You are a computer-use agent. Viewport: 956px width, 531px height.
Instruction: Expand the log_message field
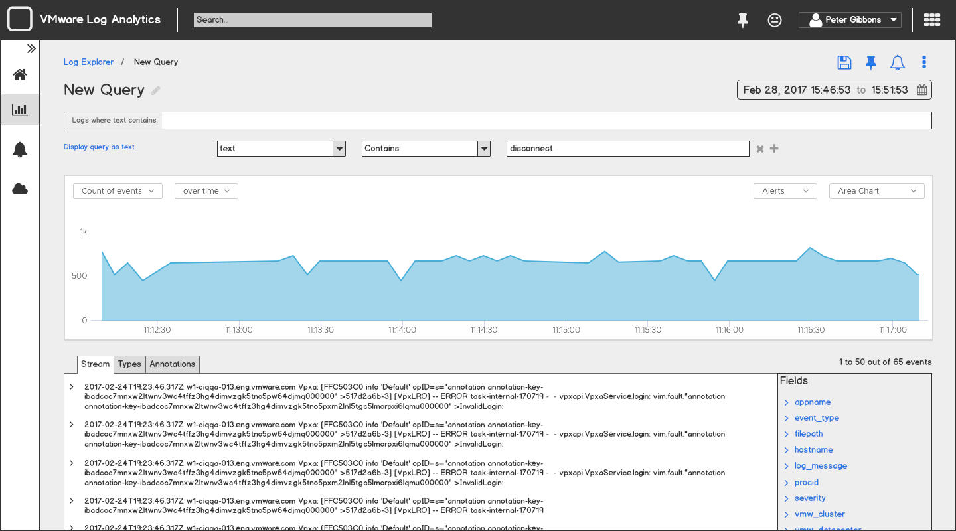[787, 466]
